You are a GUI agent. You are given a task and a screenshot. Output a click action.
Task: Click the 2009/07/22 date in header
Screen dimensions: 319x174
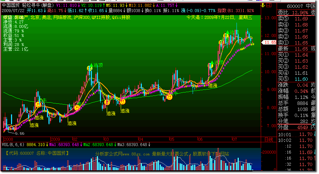[13, 11]
